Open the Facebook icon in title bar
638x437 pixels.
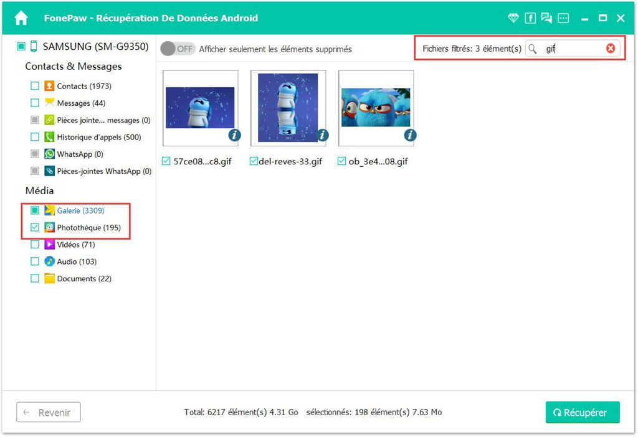[530, 18]
